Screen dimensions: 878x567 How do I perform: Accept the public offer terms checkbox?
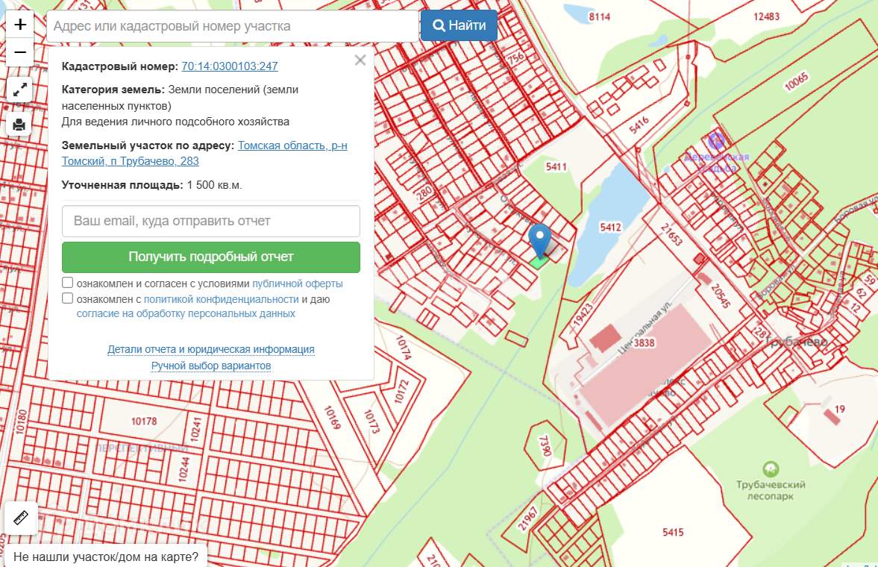[x=68, y=283]
